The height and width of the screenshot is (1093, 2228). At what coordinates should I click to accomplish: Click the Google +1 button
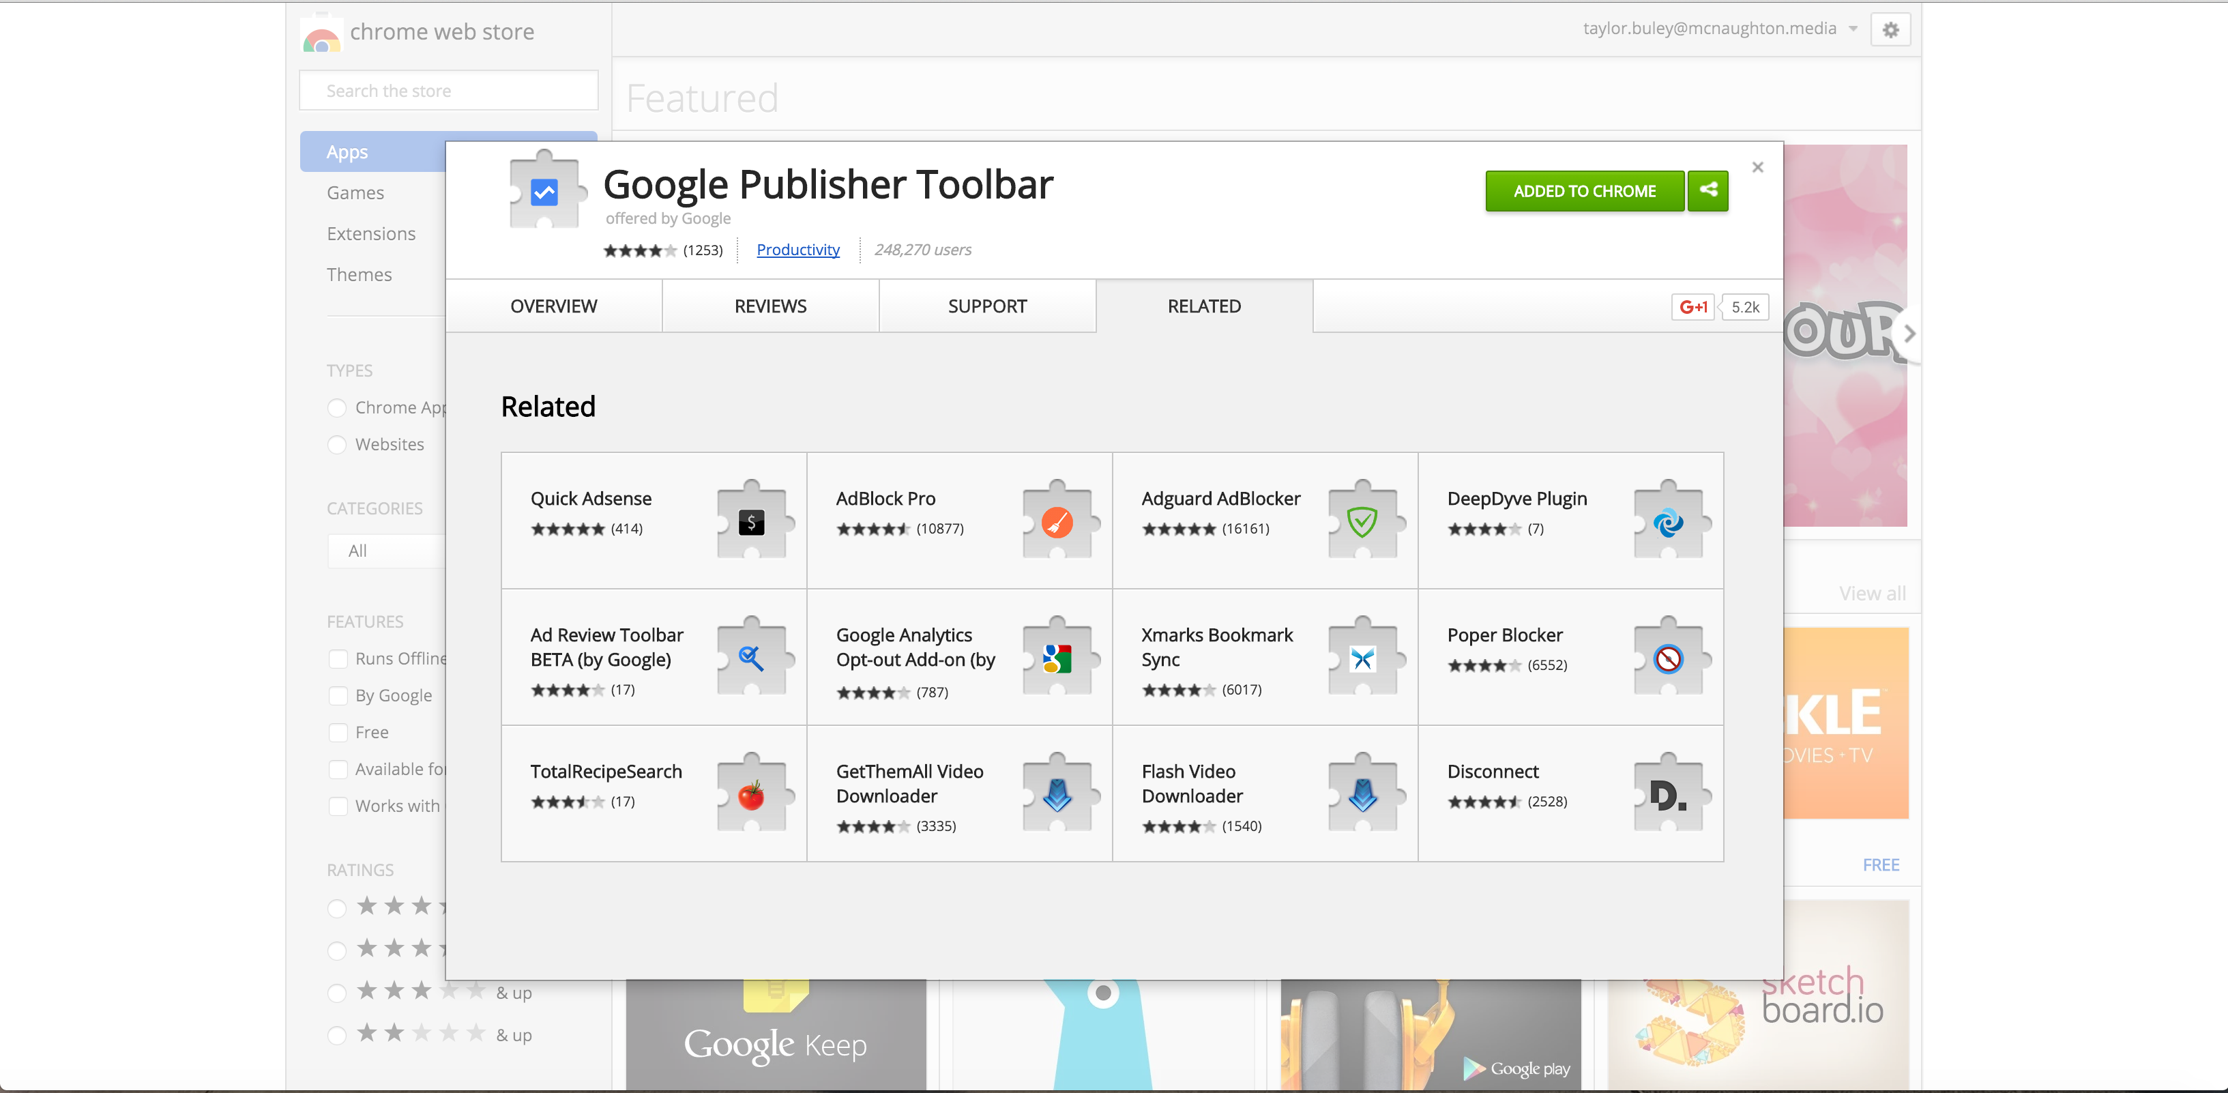(1692, 307)
